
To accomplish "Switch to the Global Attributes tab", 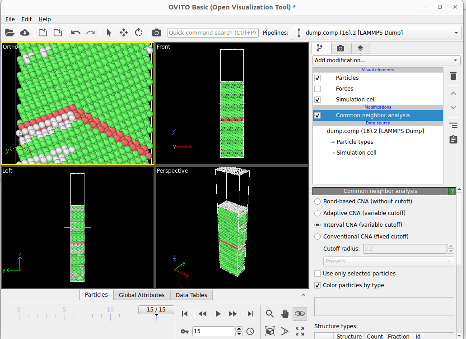I will [141, 295].
